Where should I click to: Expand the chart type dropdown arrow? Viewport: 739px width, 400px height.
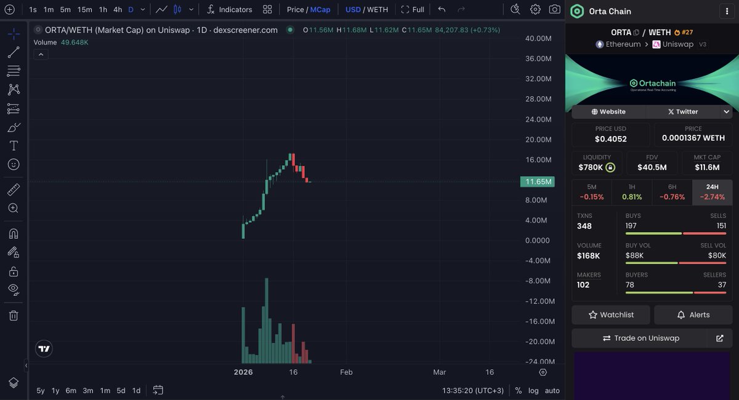coord(192,9)
